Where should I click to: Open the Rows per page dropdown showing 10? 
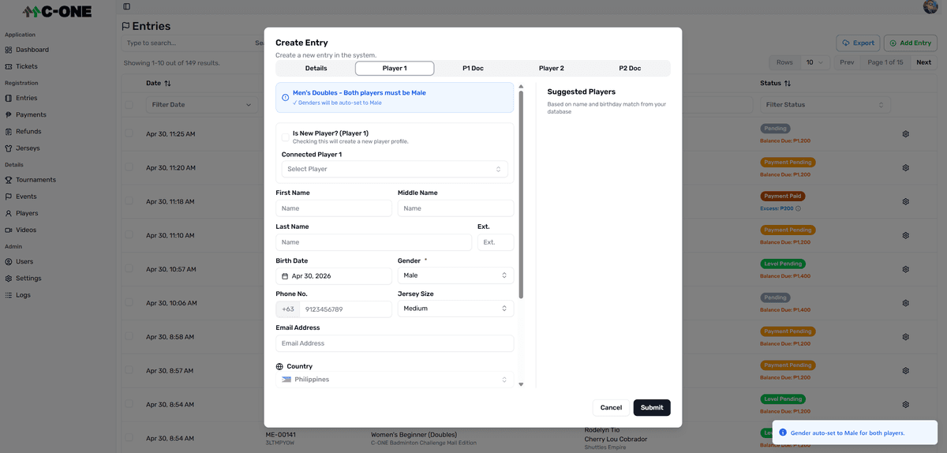click(814, 62)
